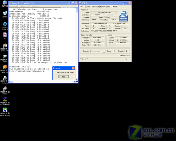This screenshot has width=176, height=141.
Task: Click the Super PI vertical scrollbar down arrow
Action: point(77,79)
